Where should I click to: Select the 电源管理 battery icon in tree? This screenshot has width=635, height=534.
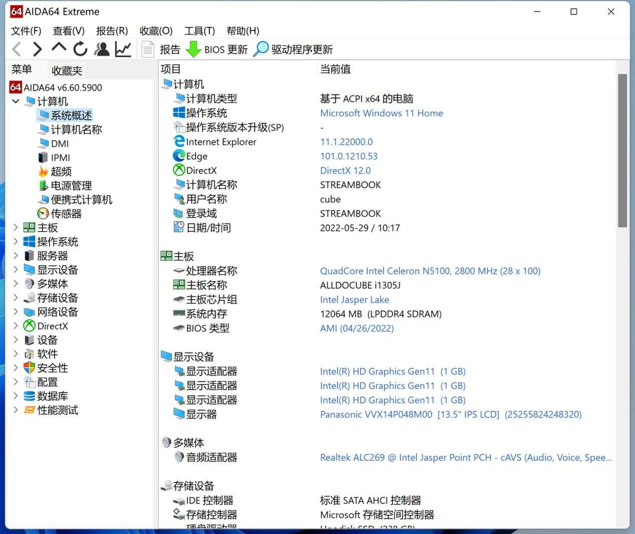coord(44,186)
